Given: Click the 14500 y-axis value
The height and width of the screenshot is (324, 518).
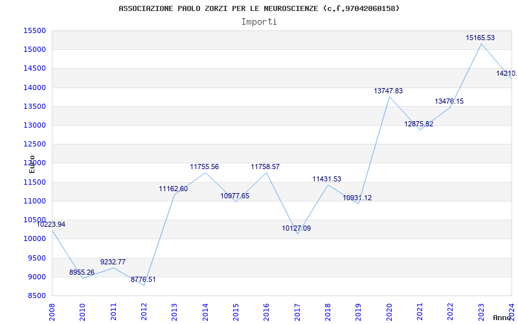Looking at the screenshot, I should point(34,69).
